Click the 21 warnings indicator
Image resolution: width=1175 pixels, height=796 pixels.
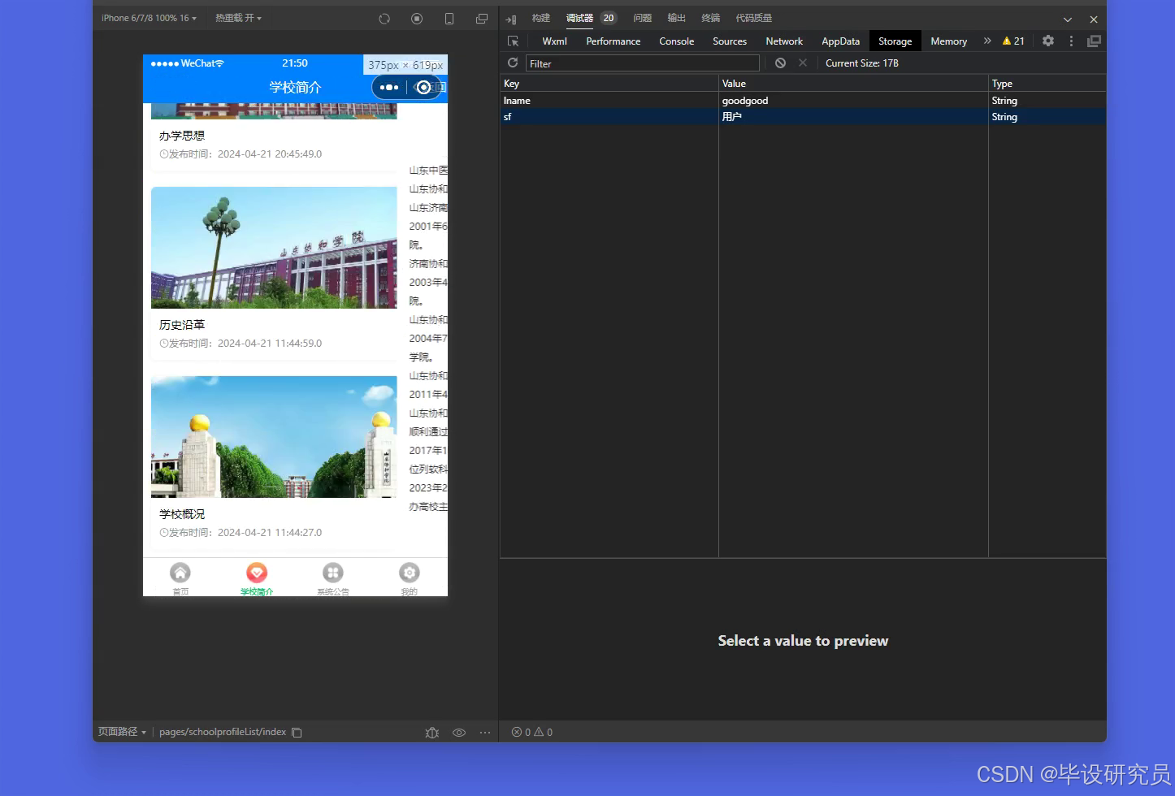[1013, 41]
